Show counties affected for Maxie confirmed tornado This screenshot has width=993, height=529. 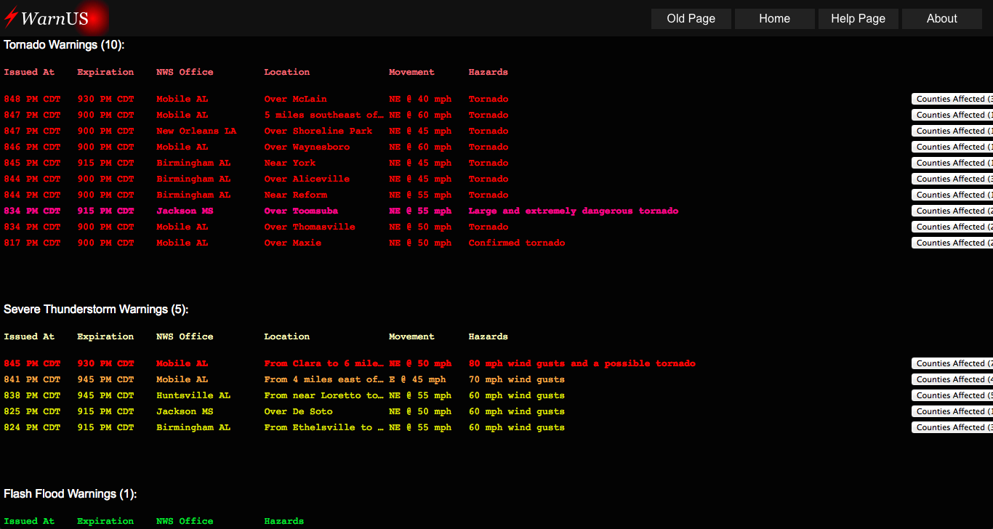click(x=952, y=243)
